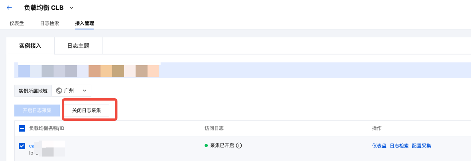The height and width of the screenshot is (161, 471).
Task: Open the 仪表盘 link in operations column
Action: click(379, 146)
